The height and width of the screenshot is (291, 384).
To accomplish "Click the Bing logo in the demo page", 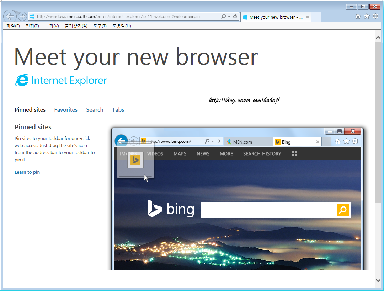I will point(171,209).
